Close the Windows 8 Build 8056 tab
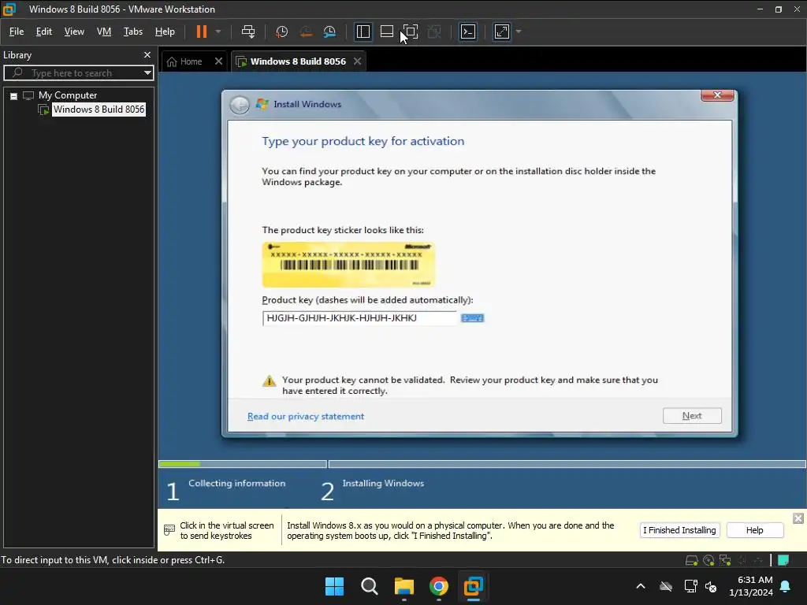Viewport: 807px width, 605px height. point(357,61)
